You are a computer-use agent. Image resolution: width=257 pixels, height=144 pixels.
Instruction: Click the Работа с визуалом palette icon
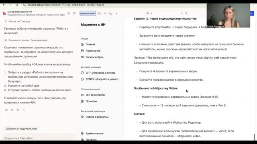pos(82,117)
